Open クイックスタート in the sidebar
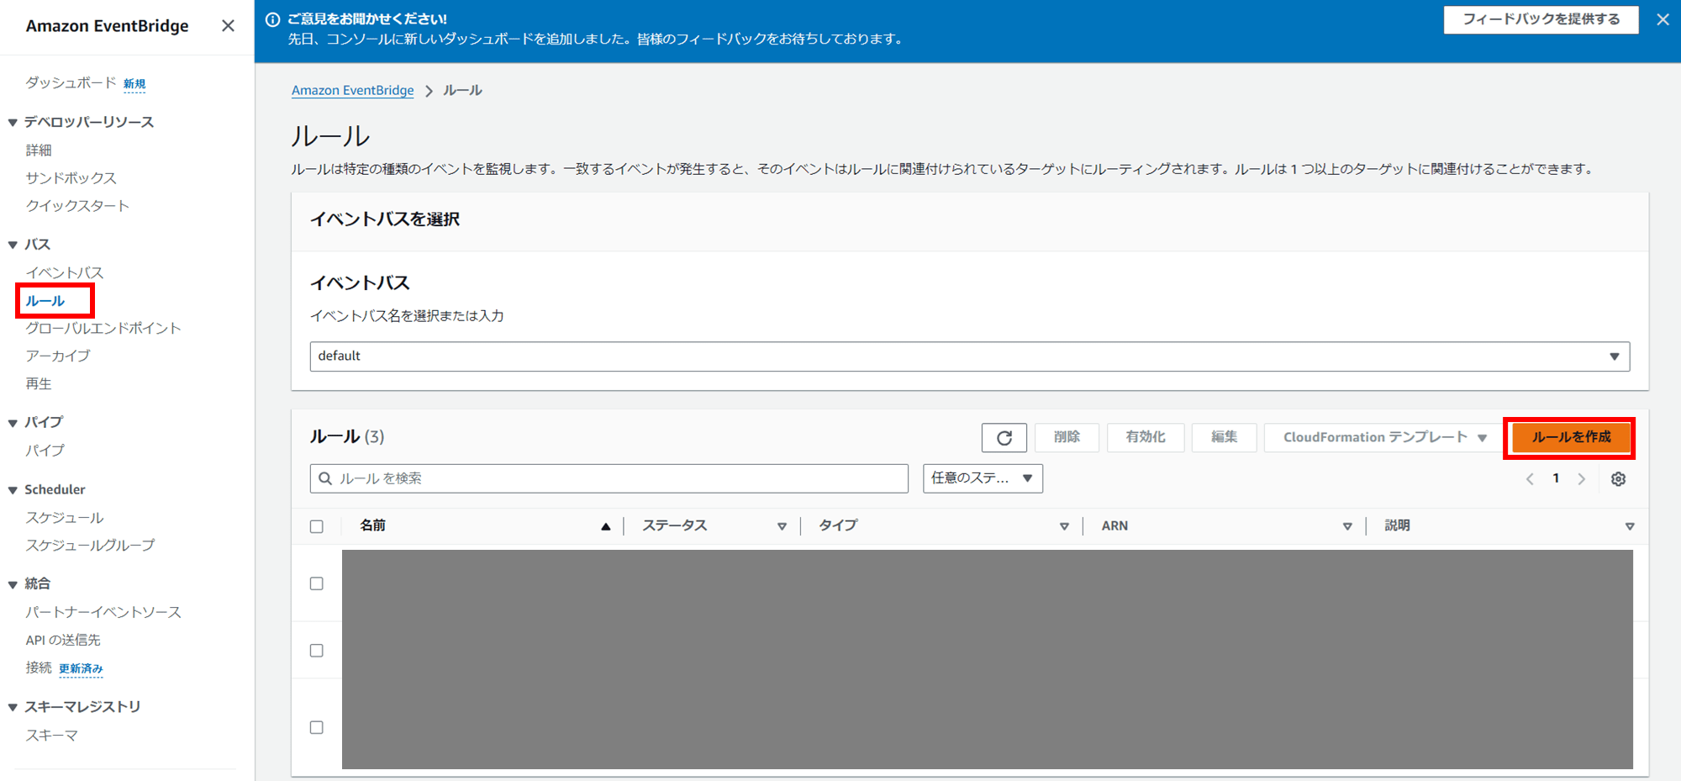This screenshot has height=781, width=1681. click(77, 206)
